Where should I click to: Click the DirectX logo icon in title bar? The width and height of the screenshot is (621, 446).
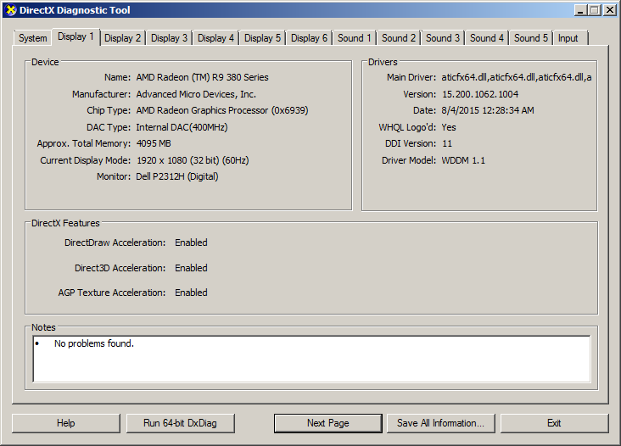point(11,10)
